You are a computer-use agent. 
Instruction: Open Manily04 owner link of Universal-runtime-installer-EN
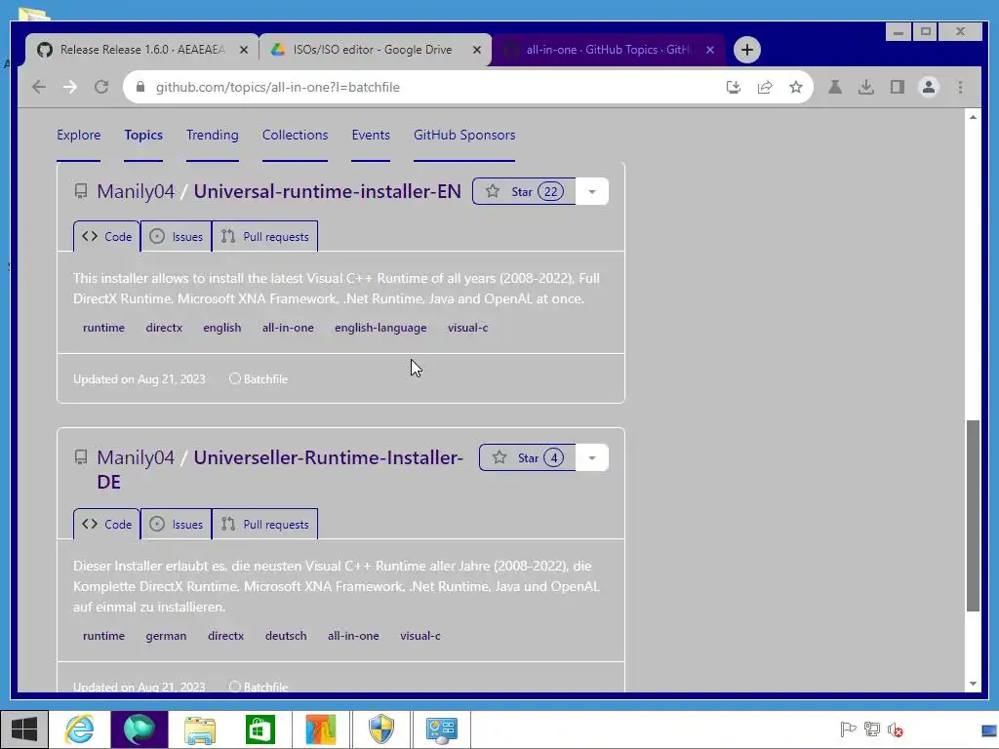point(135,192)
